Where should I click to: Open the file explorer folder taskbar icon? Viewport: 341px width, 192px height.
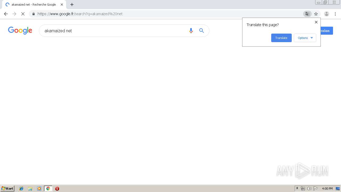(30, 189)
